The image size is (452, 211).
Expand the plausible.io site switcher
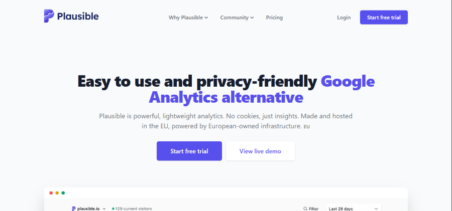pyautogui.click(x=104, y=208)
